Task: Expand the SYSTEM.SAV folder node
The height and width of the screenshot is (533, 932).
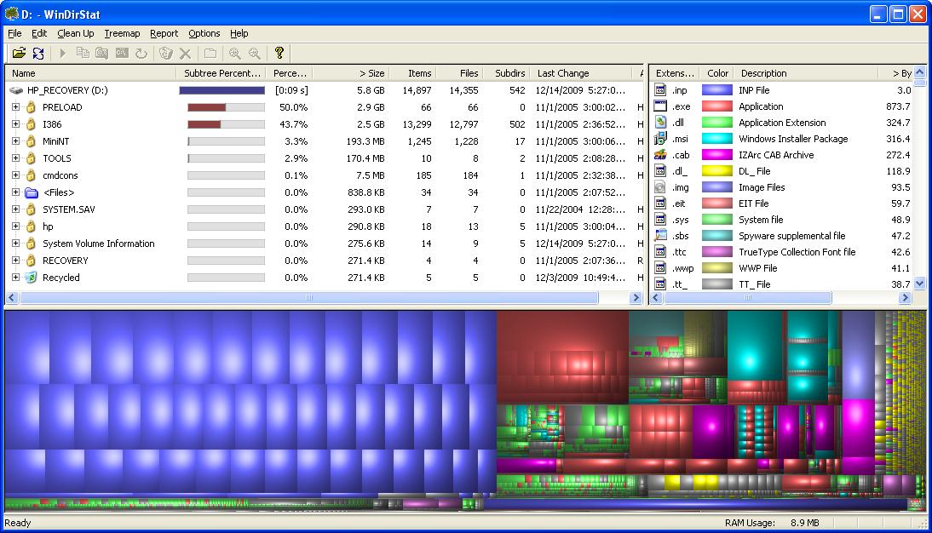Action: click(x=15, y=209)
